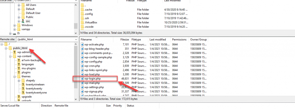Select twentytwentyone theme folder
Image resolution: width=295 pixels, height=109 pixels.
36,93
